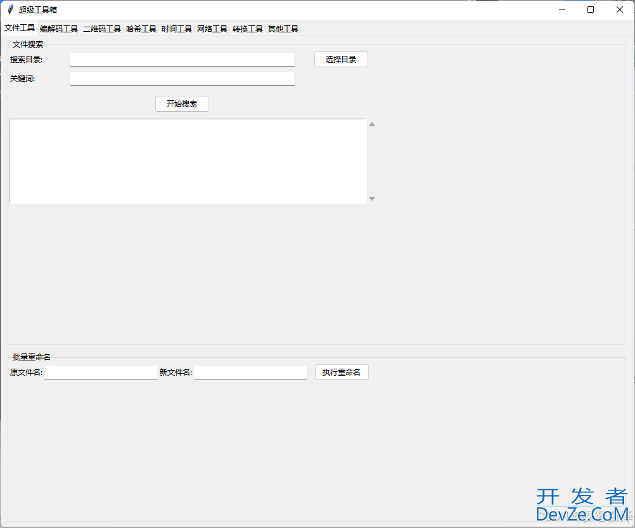Select the 转换工具 tab

point(248,29)
